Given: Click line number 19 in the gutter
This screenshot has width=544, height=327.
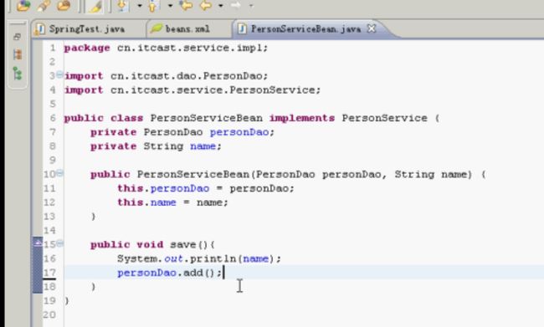Looking at the screenshot, I should (x=49, y=300).
